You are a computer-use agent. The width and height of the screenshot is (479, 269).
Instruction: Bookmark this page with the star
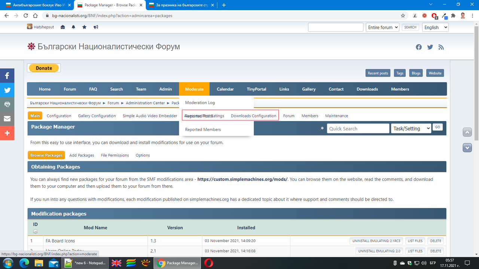pos(403,16)
